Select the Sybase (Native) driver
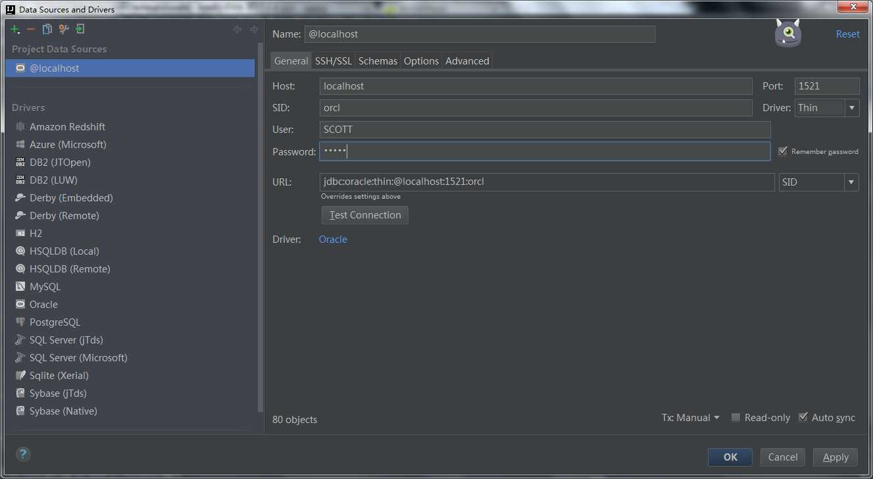This screenshot has height=479, width=873. (x=63, y=411)
